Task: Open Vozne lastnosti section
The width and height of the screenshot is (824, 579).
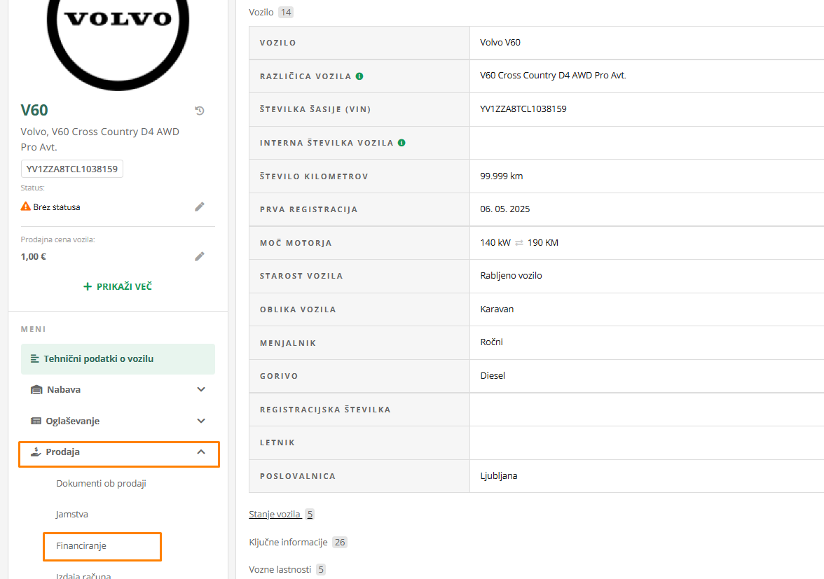Action: (x=280, y=570)
